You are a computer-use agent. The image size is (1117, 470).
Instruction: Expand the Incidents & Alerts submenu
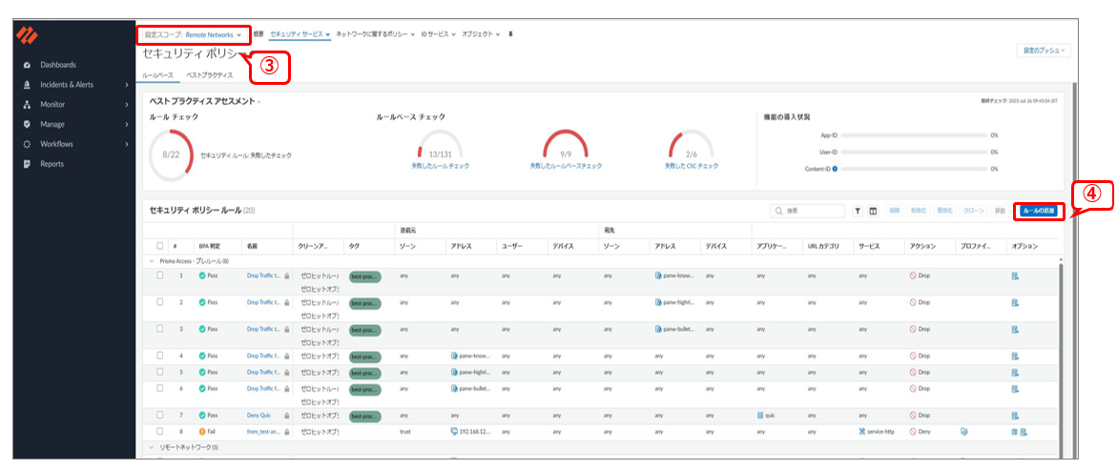(127, 85)
